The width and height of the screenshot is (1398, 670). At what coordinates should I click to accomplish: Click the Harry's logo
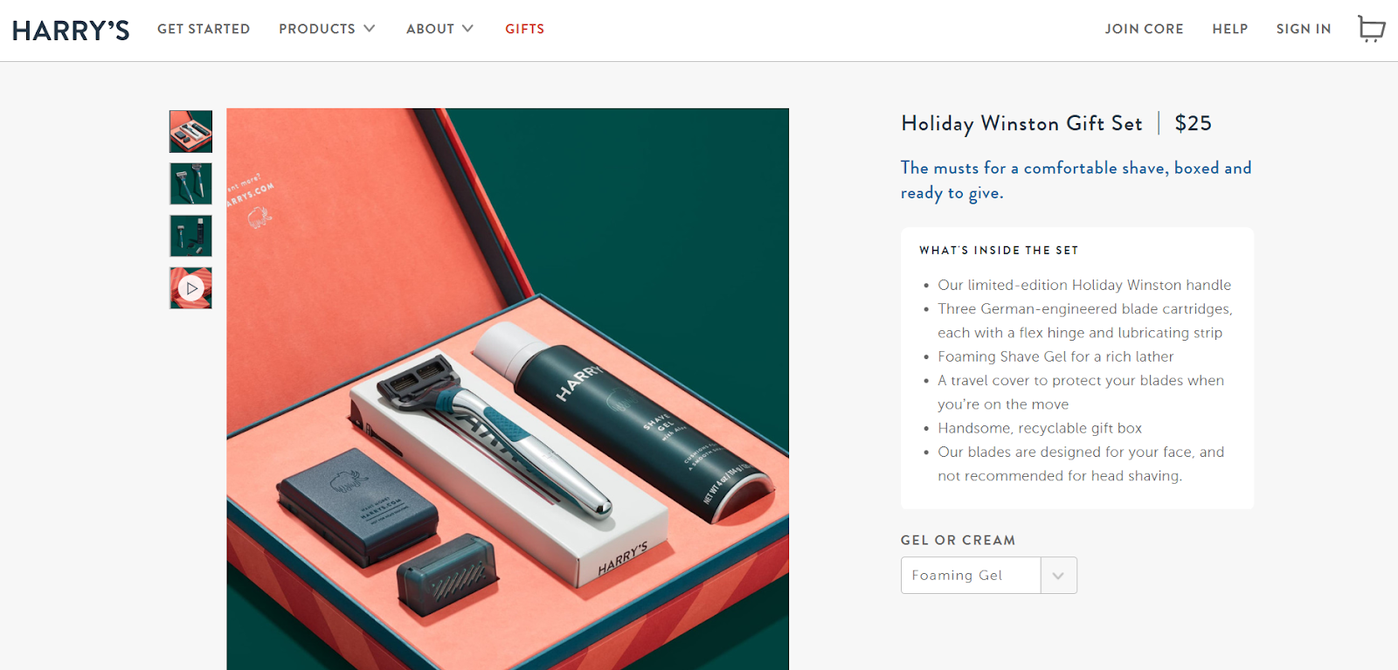coord(71,31)
